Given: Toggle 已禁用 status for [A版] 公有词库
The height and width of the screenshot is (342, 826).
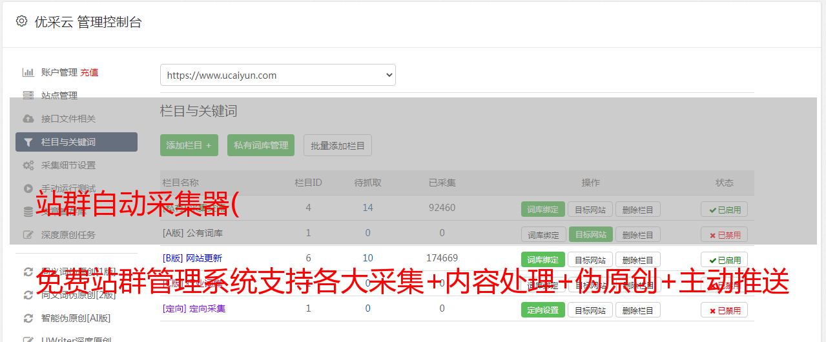Looking at the screenshot, I should [724, 234].
